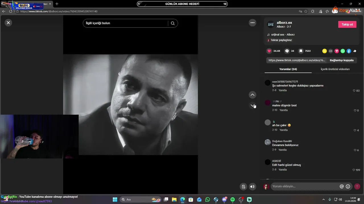
Task: Open Doğukan Kandilli's profile name
Action: 282,141
